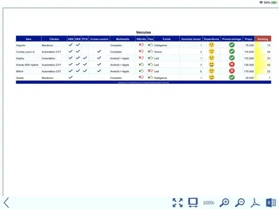The image size is (279, 209).
Task: Click green Pronta entrega check in Gophy row
Action: pyautogui.click(x=231, y=58)
